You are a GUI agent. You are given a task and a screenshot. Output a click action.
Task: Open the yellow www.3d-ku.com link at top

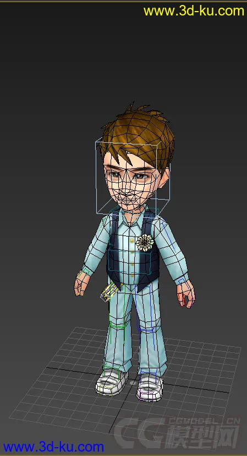[194, 11]
